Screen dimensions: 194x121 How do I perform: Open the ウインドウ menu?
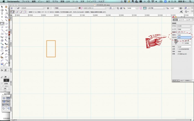click(91, 1)
